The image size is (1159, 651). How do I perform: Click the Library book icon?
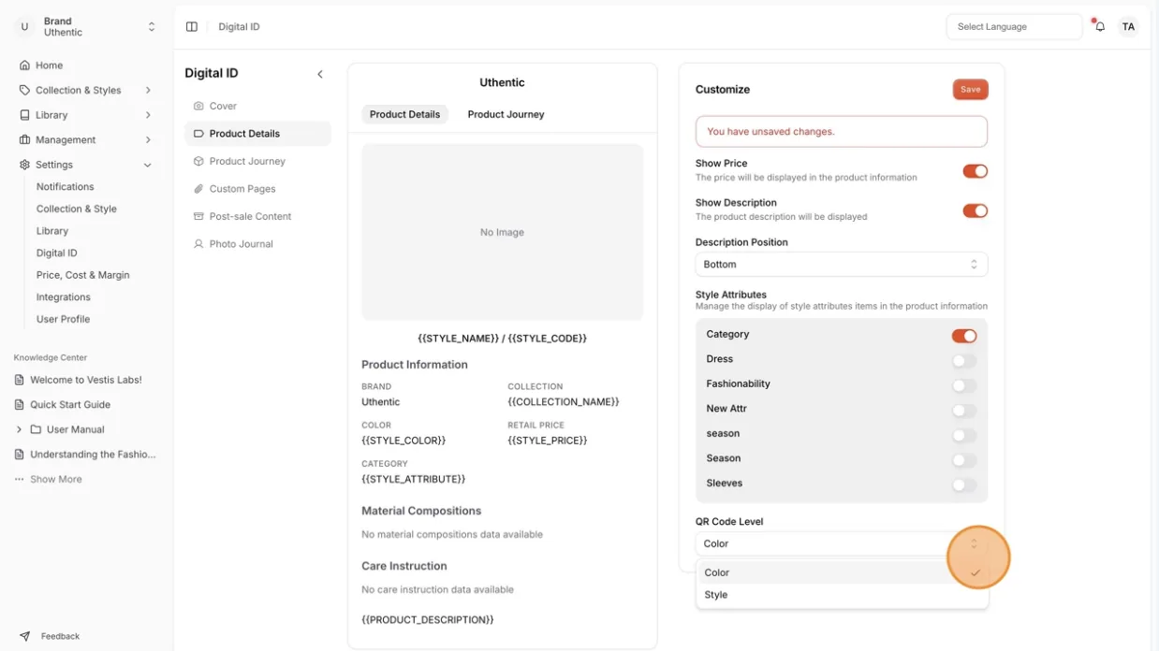[x=25, y=115]
